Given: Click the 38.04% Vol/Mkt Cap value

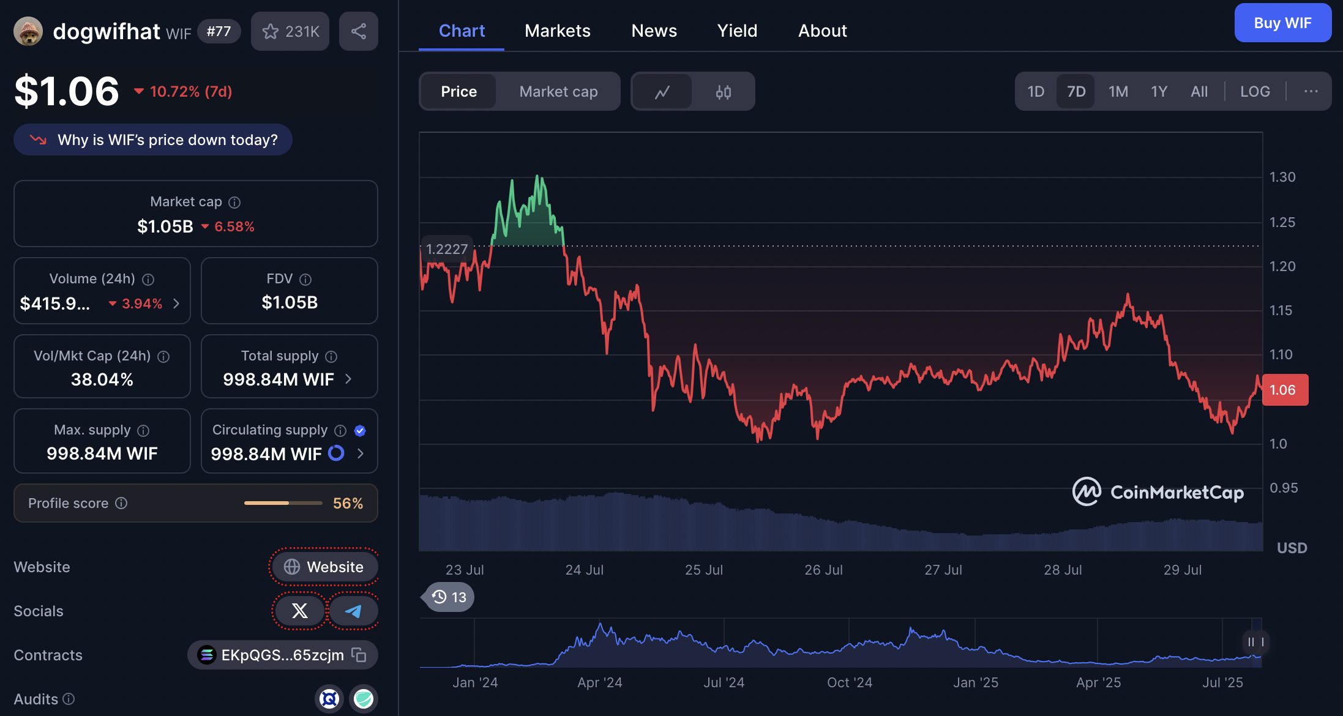Looking at the screenshot, I should (102, 379).
